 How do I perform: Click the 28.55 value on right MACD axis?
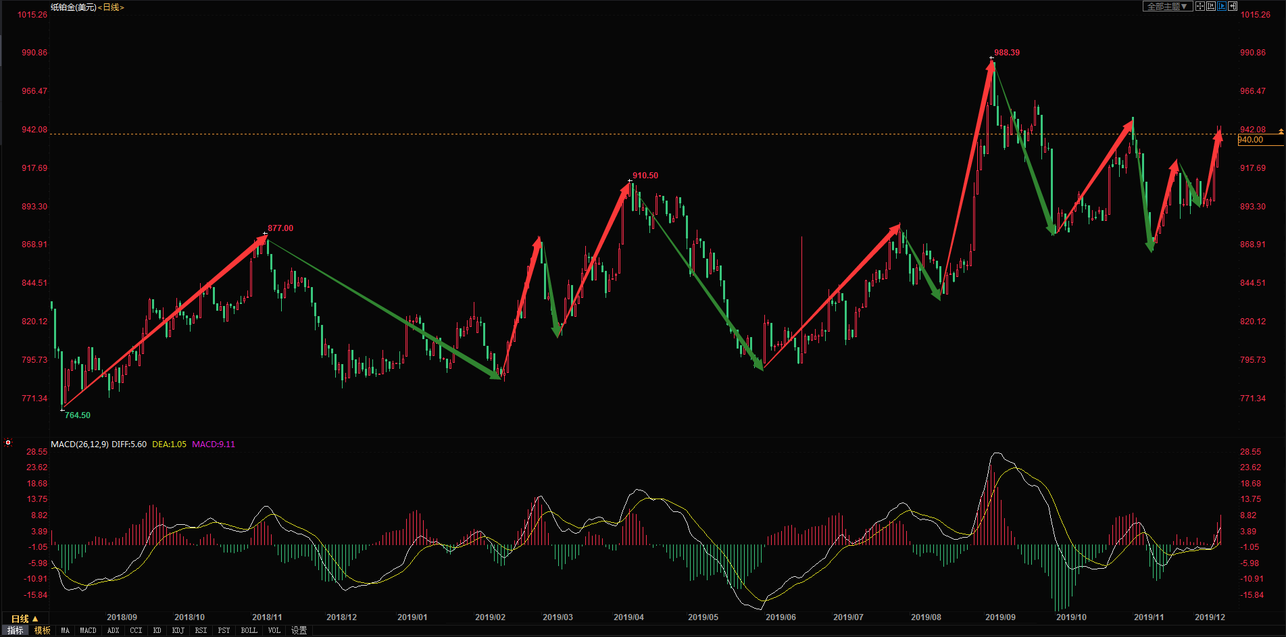[x=1250, y=451]
